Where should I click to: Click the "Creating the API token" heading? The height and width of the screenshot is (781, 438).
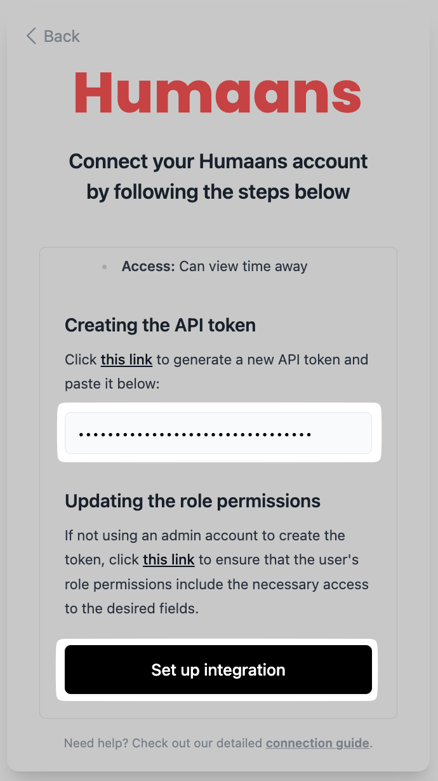160,326
